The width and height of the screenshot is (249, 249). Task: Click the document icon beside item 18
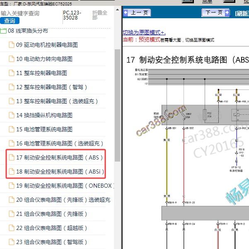[x=12, y=172]
